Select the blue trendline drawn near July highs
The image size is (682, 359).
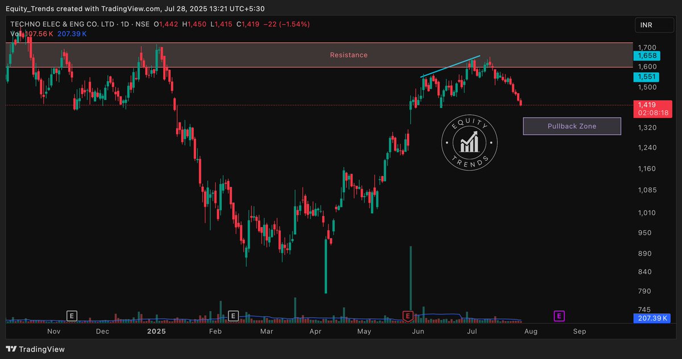click(452, 65)
